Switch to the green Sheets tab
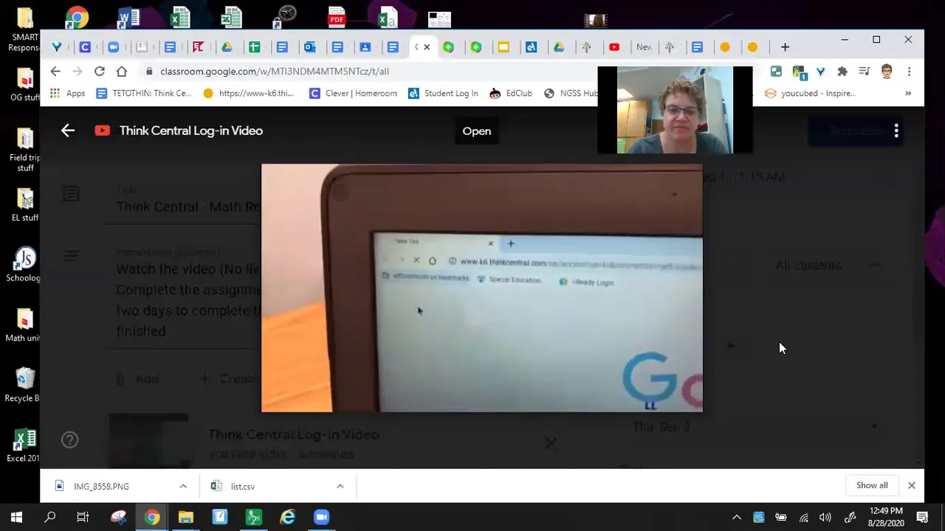945x531 pixels. pyautogui.click(x=254, y=47)
